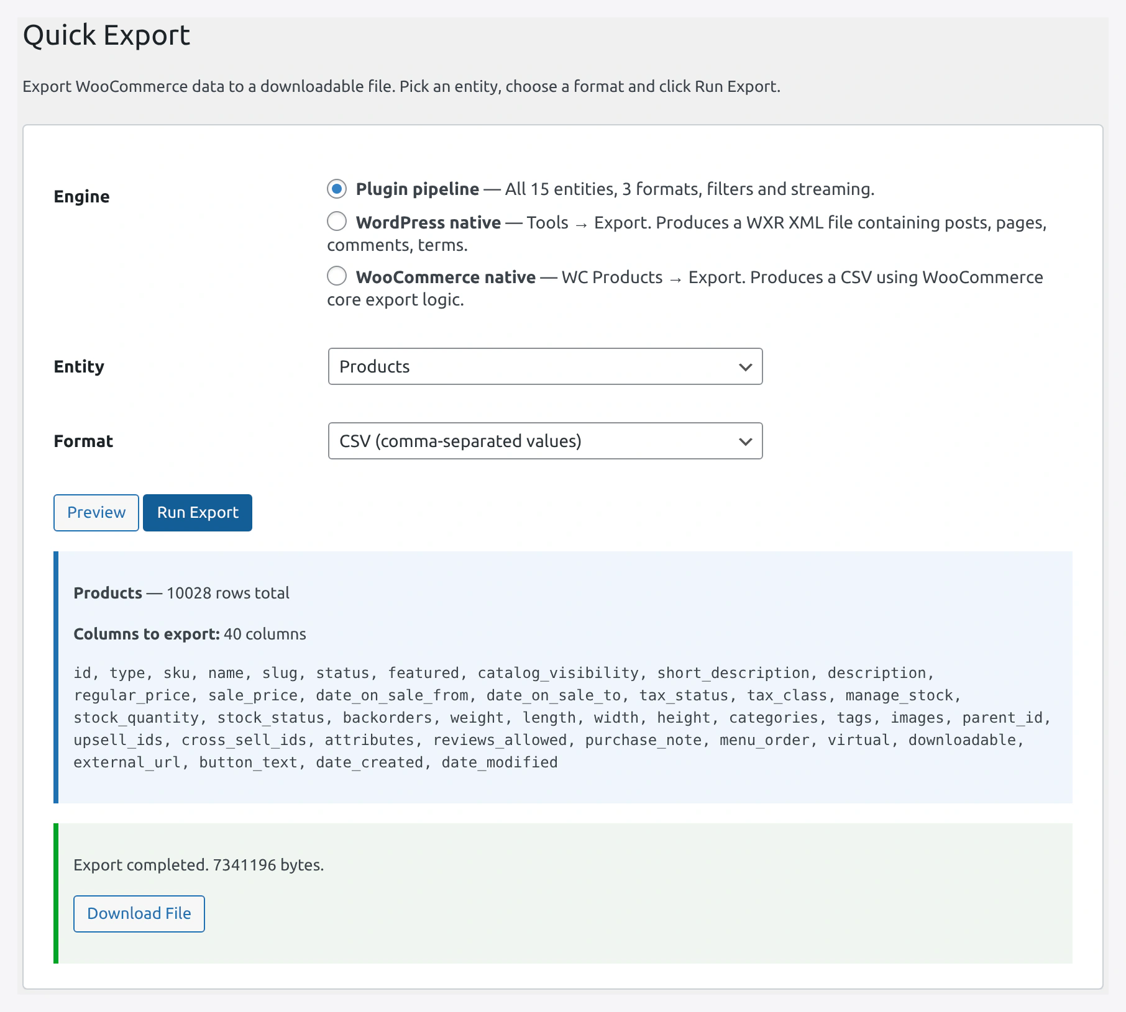Screen dimensions: 1126x1012
Task: Click the 'Columns to export: 40 columns' text
Action: click(190, 634)
